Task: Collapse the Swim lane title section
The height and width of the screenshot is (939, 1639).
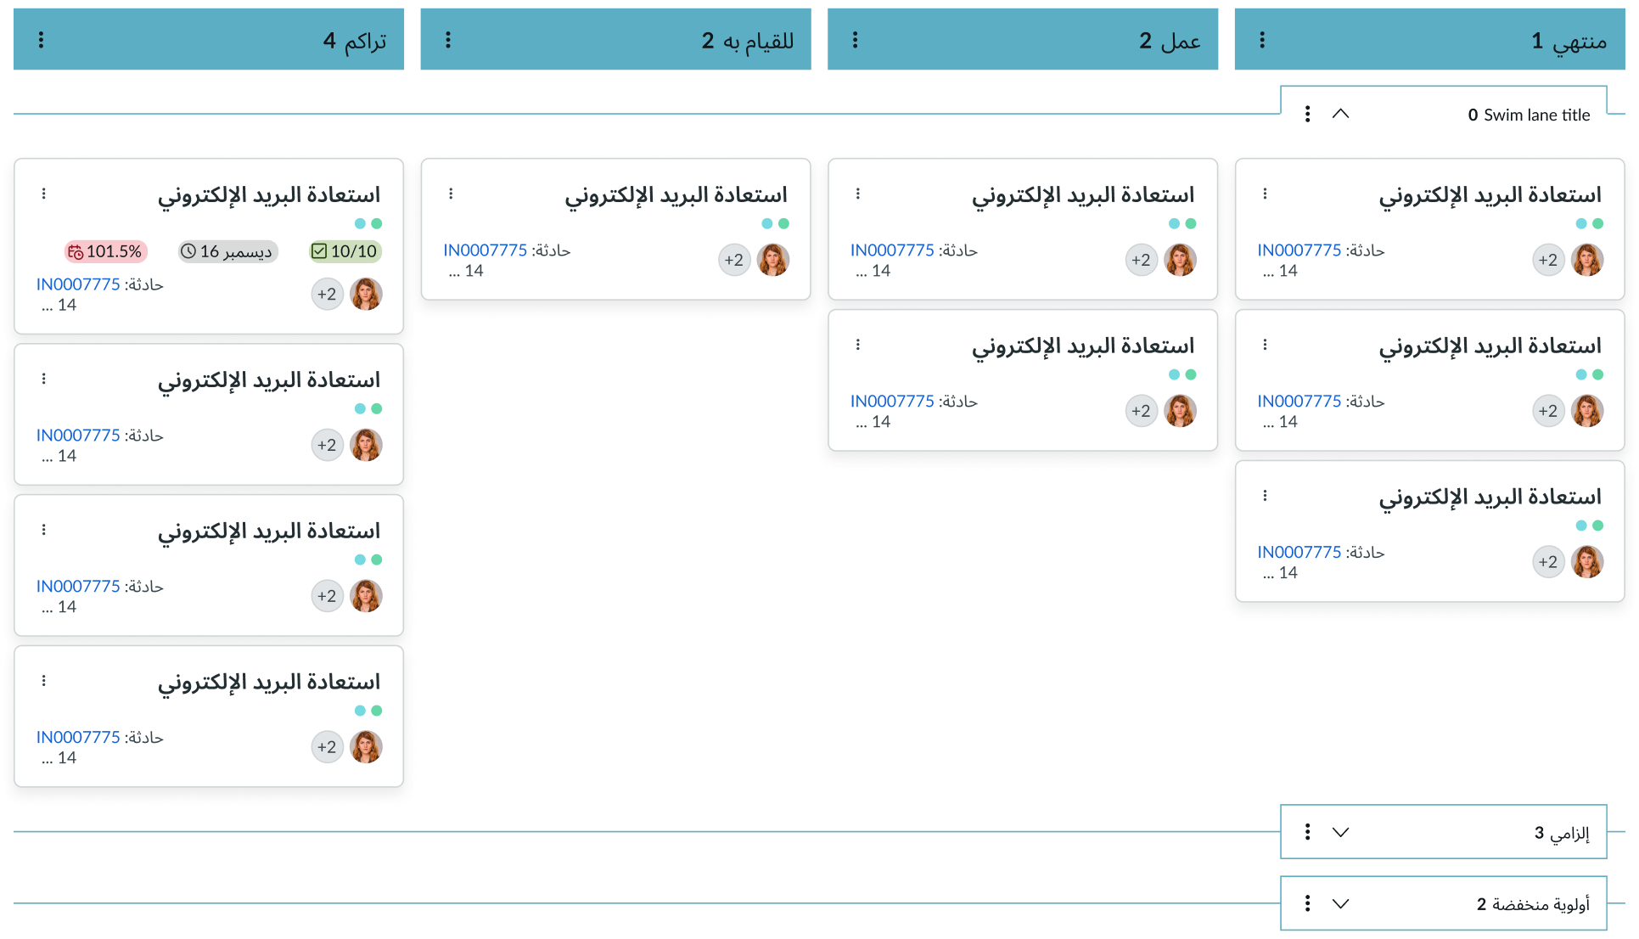Action: click(x=1341, y=113)
